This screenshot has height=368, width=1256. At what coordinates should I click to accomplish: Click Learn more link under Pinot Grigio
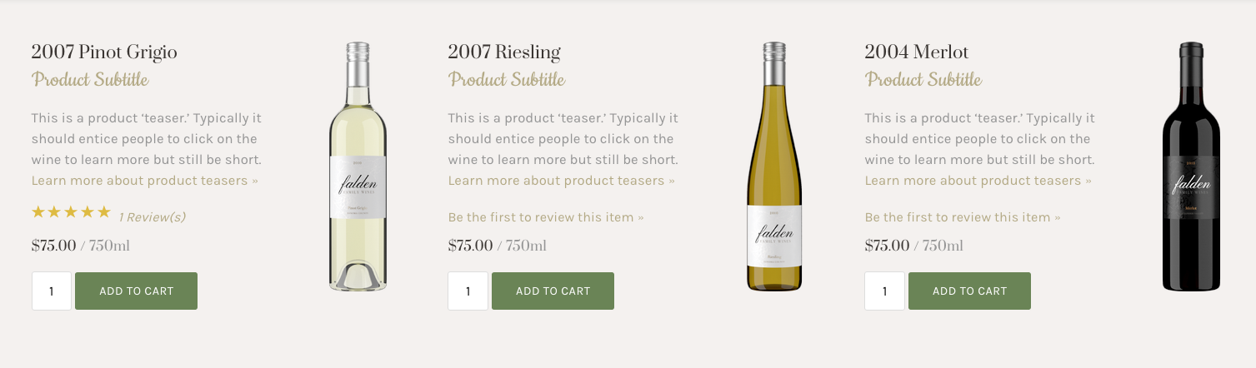click(144, 181)
